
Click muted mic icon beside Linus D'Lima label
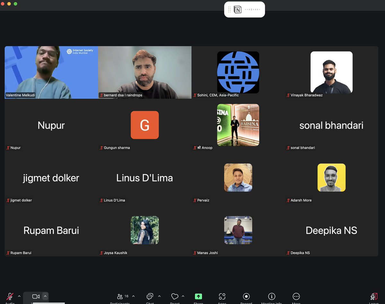(101, 200)
